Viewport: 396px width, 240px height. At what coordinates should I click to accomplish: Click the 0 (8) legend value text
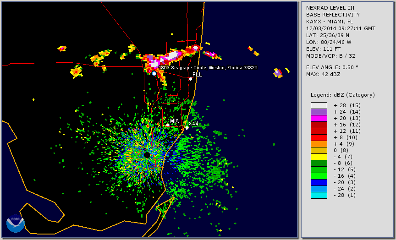(x=341, y=150)
